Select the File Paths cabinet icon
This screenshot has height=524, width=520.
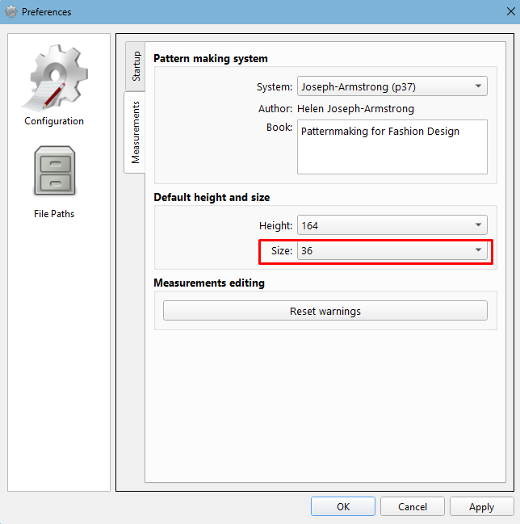tap(55, 171)
